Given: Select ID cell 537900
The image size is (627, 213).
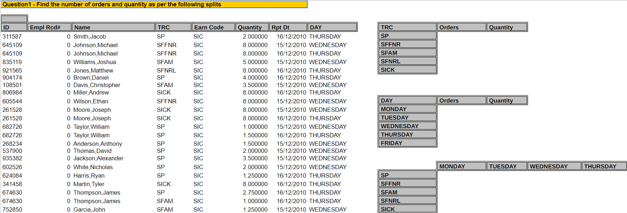Looking at the screenshot, I should pyautogui.click(x=12, y=151).
